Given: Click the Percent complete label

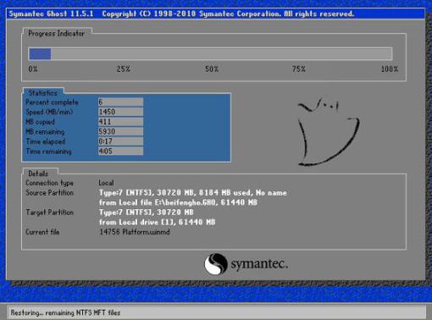Looking at the screenshot, I should [x=53, y=102].
